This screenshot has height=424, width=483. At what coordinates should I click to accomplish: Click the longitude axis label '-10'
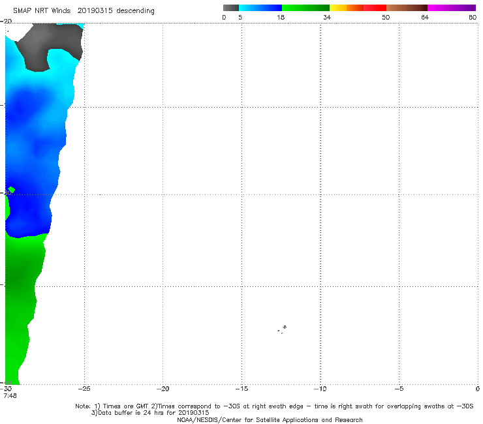click(320, 389)
